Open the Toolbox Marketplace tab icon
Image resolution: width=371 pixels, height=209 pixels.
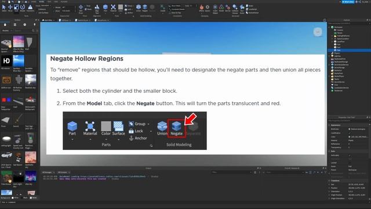coord(5,24)
